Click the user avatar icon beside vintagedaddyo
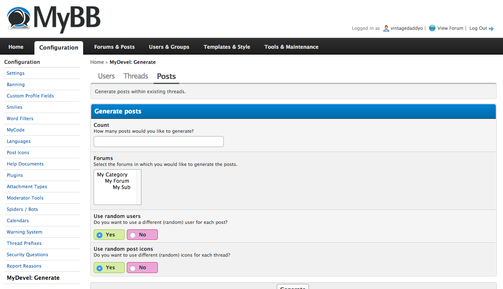 click(x=386, y=29)
